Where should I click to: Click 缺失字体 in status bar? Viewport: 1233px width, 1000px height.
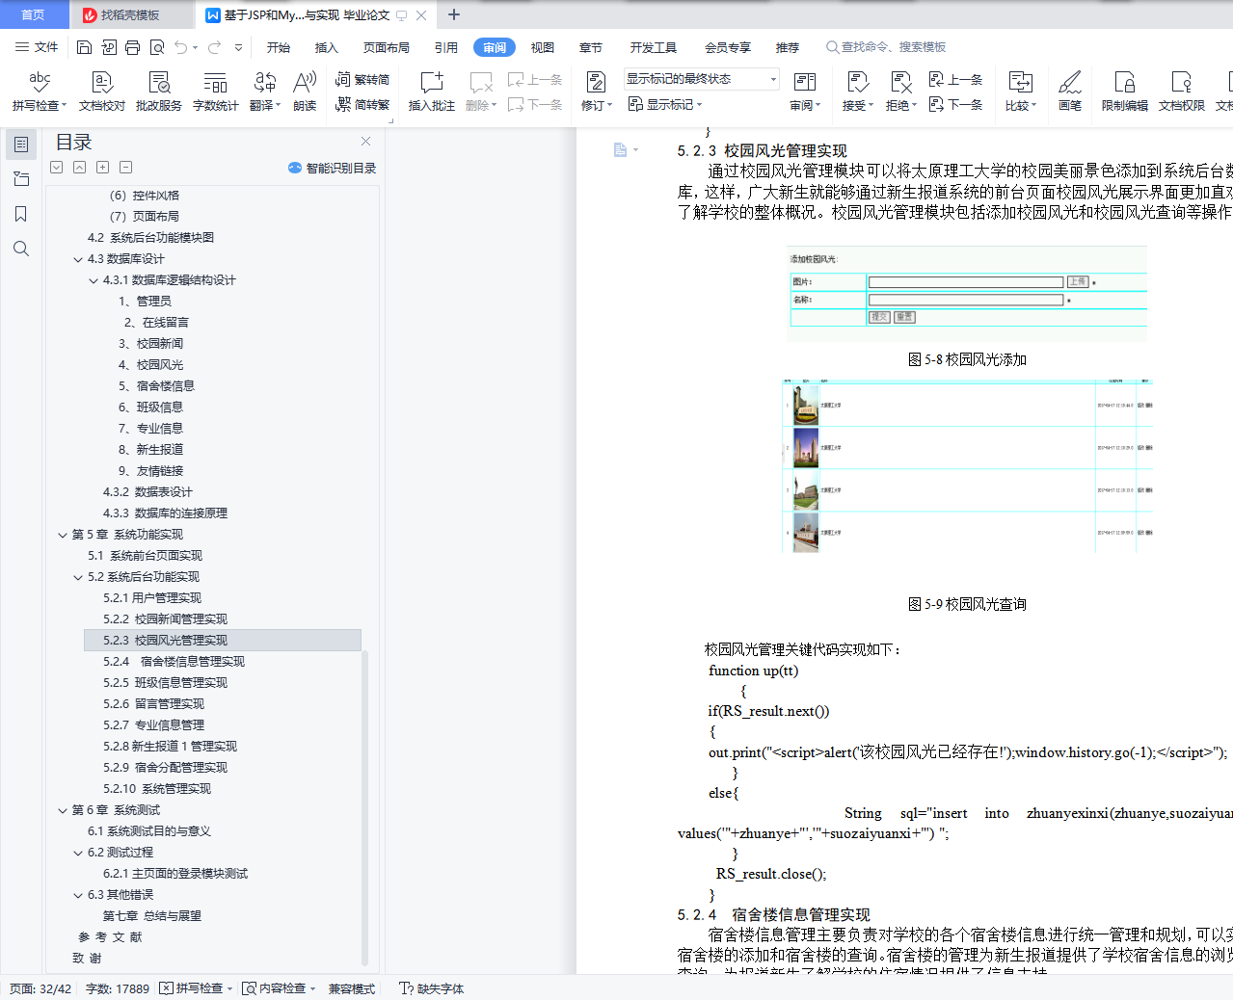[432, 988]
